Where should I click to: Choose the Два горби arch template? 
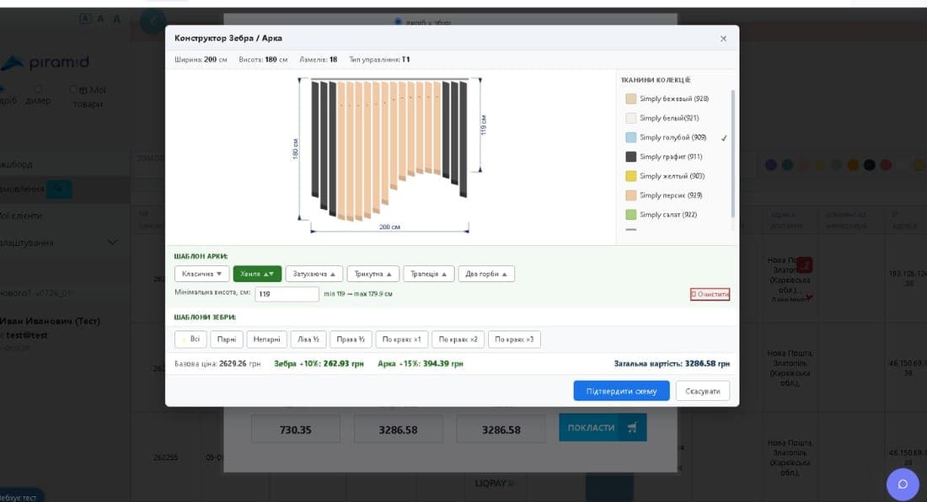pyautogui.click(x=486, y=274)
